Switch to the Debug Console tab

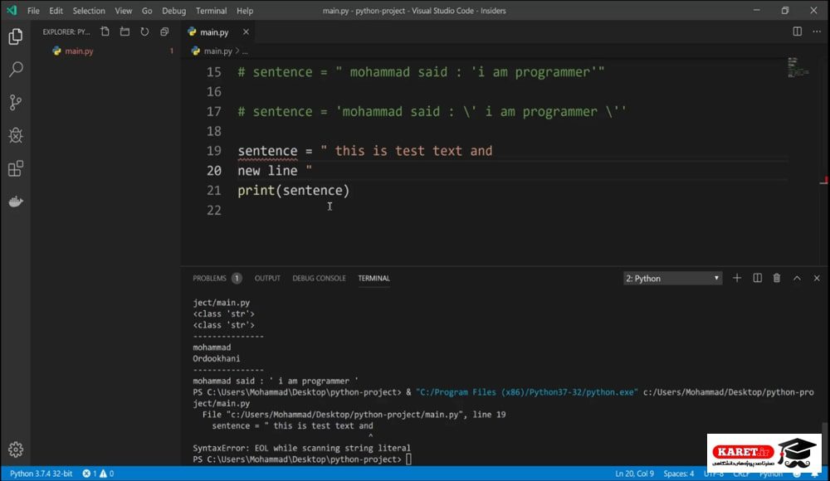319,279
